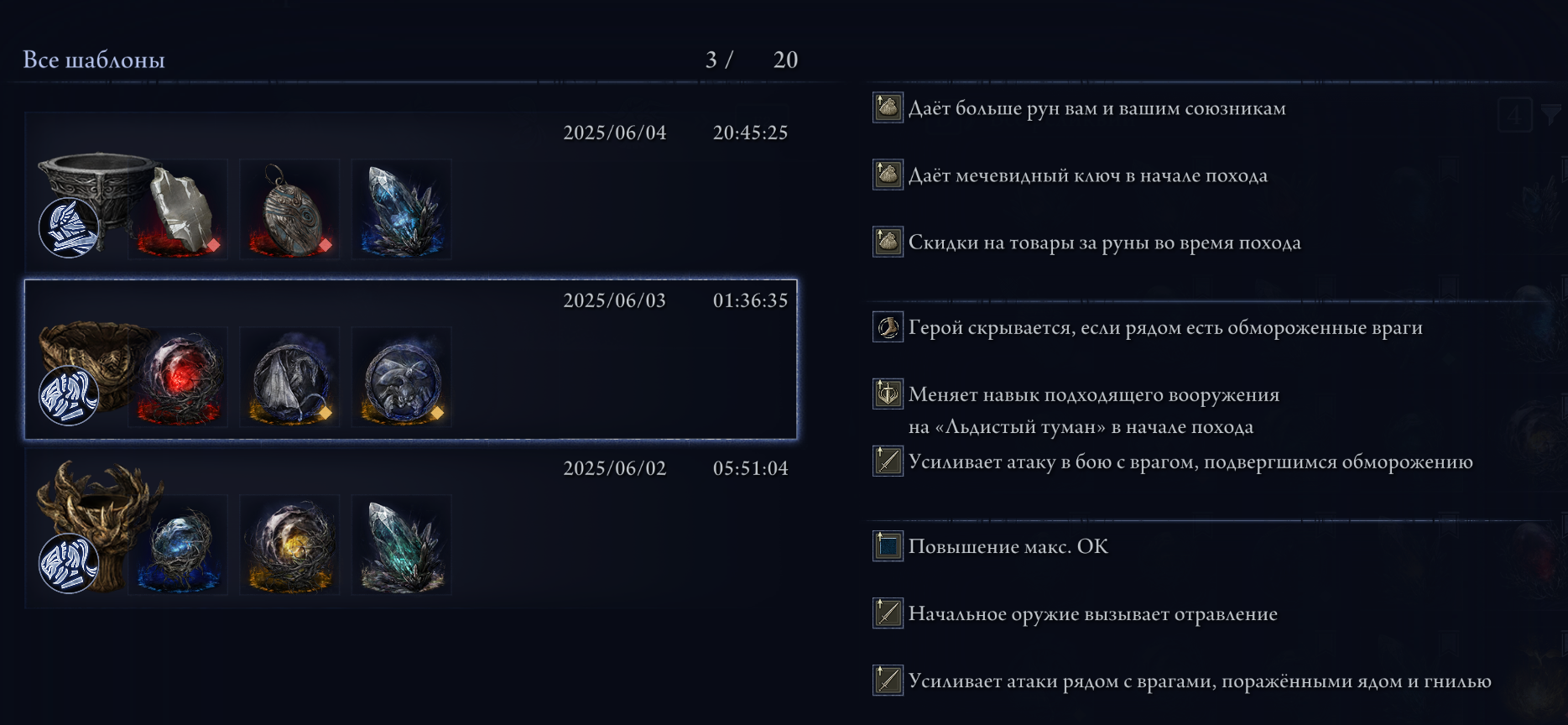Select the dark wing-shaped relic in 2025/06/03 template

pos(289,377)
